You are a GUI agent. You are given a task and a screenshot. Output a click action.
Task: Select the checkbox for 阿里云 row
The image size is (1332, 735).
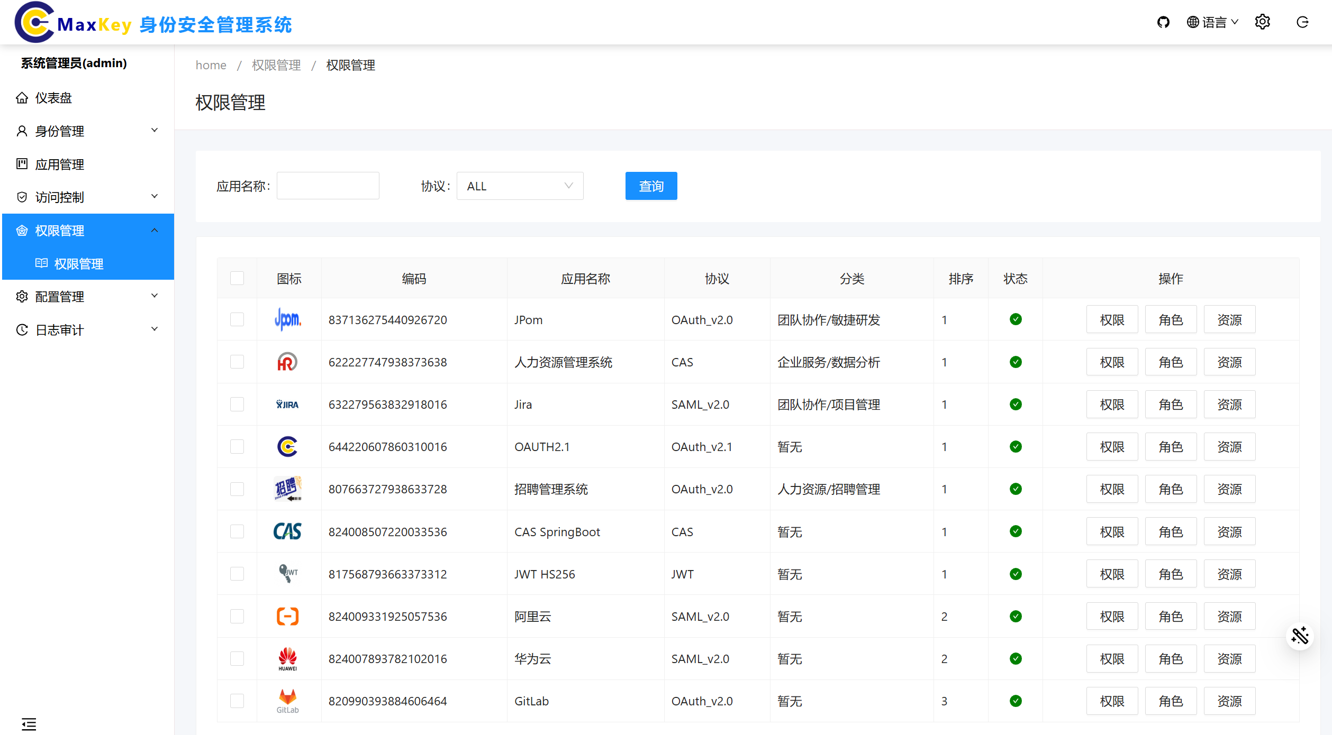237,616
